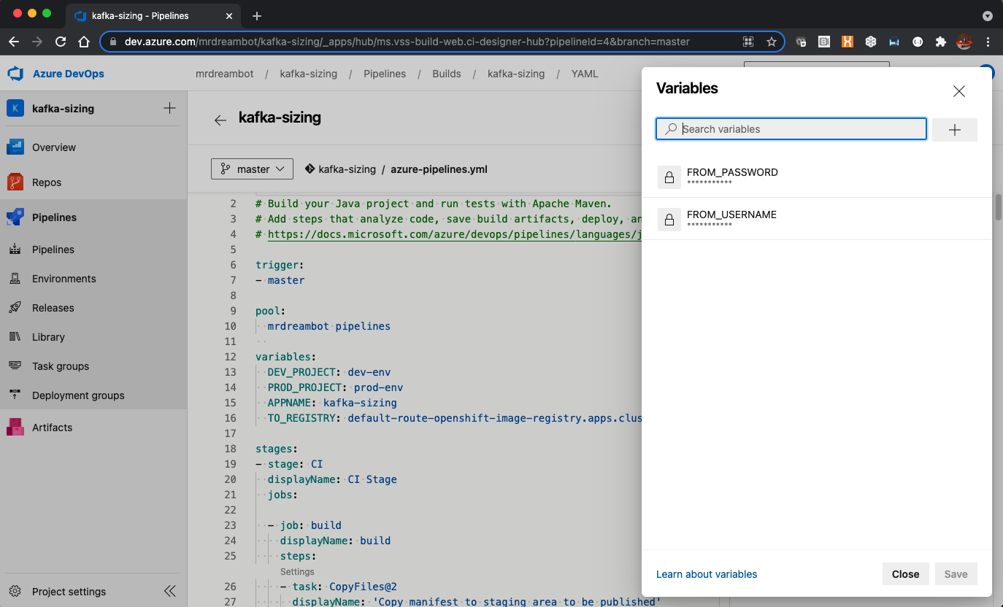Open Library page
Image resolution: width=1003 pixels, height=607 pixels.
(93, 337)
